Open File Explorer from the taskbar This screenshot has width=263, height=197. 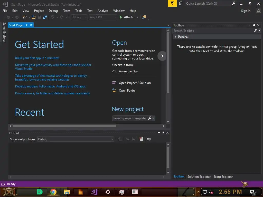(x=67, y=192)
